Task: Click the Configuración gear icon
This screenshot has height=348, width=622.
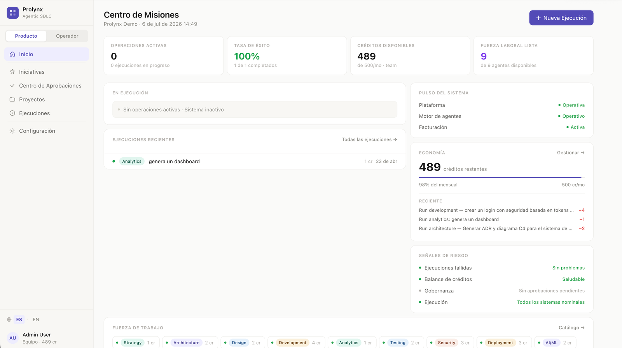Action: point(12,131)
